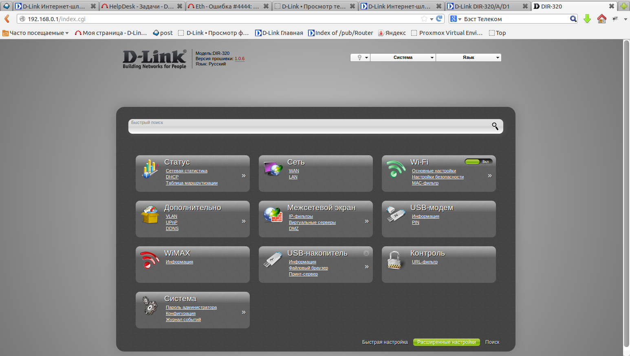Open the Статус section via its chart icon
This screenshot has width=630, height=356.
150,169
